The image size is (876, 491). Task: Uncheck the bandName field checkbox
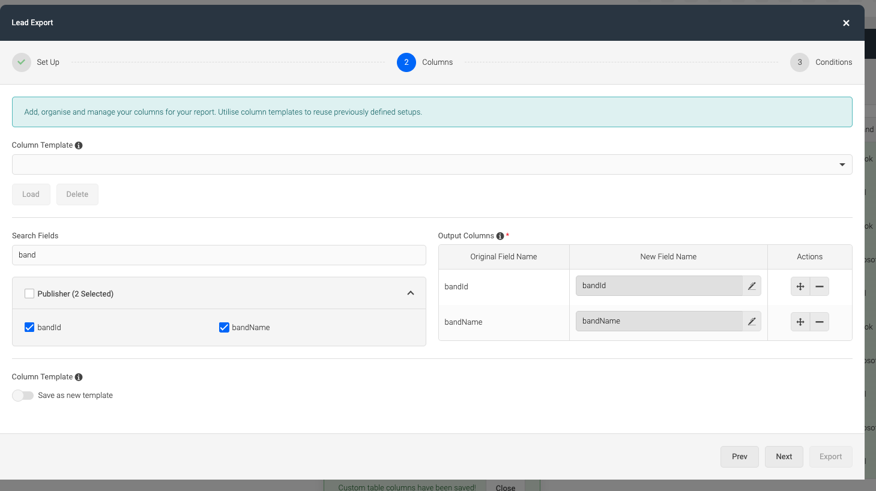[224, 327]
